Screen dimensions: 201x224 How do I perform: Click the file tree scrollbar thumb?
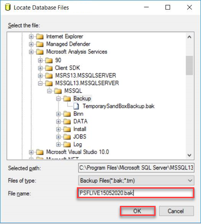[x=190, y=65]
